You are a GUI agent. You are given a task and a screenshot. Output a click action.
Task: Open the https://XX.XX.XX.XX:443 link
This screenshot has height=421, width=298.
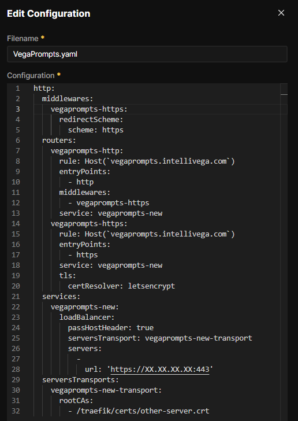[159, 370]
